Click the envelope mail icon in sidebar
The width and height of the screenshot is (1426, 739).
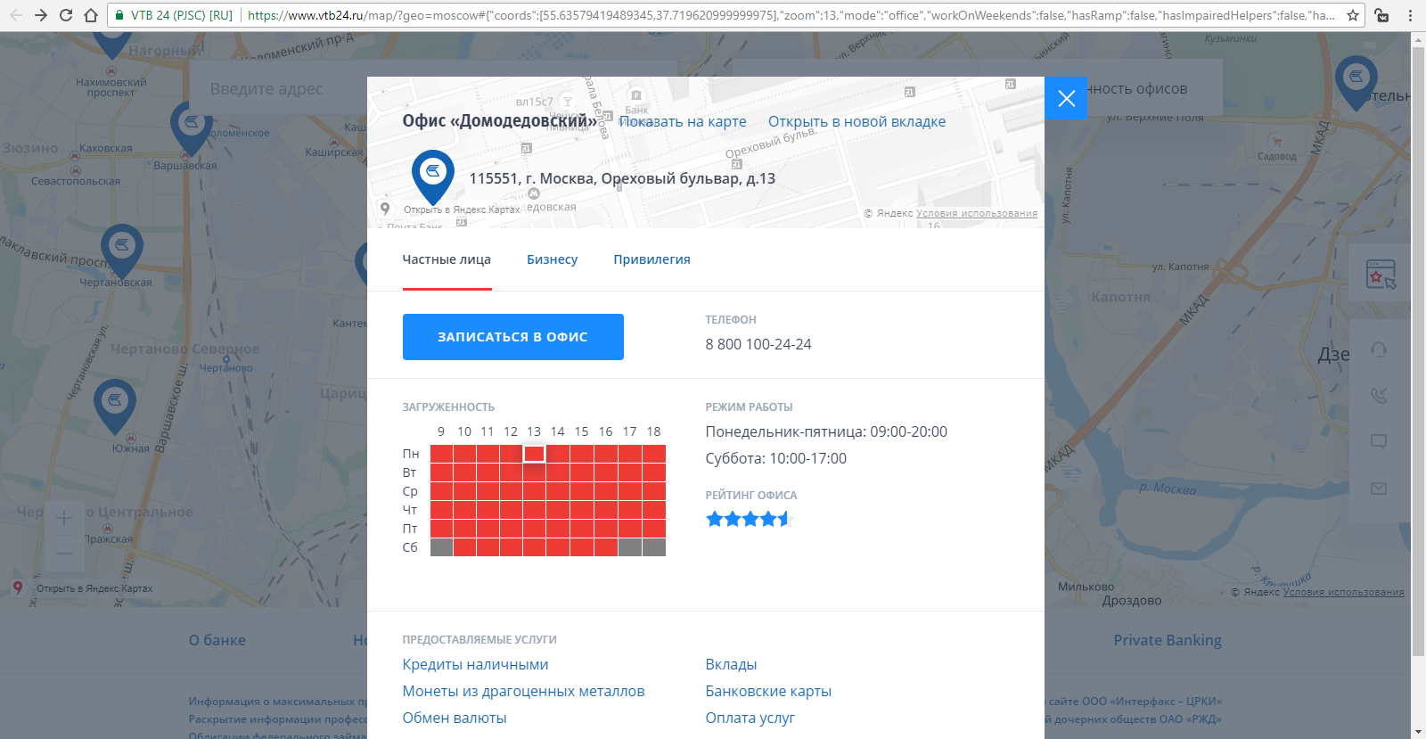point(1379,489)
